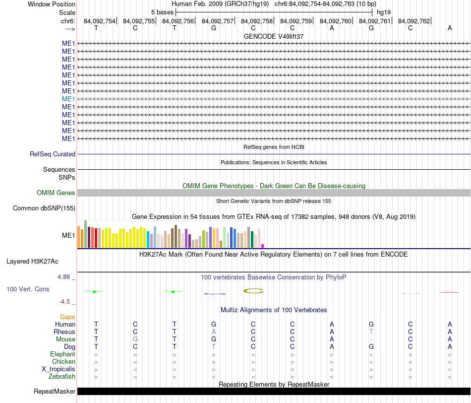
Task: Click the tall green GTEx expression bar
Action: [86, 234]
